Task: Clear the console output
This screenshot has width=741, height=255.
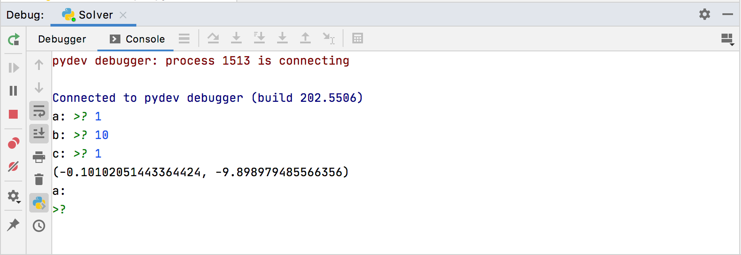Action: [39, 180]
